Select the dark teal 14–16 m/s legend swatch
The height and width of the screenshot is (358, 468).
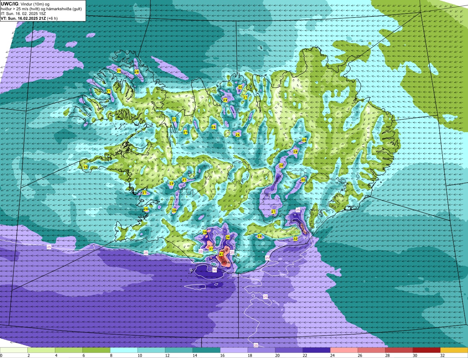point(207,350)
